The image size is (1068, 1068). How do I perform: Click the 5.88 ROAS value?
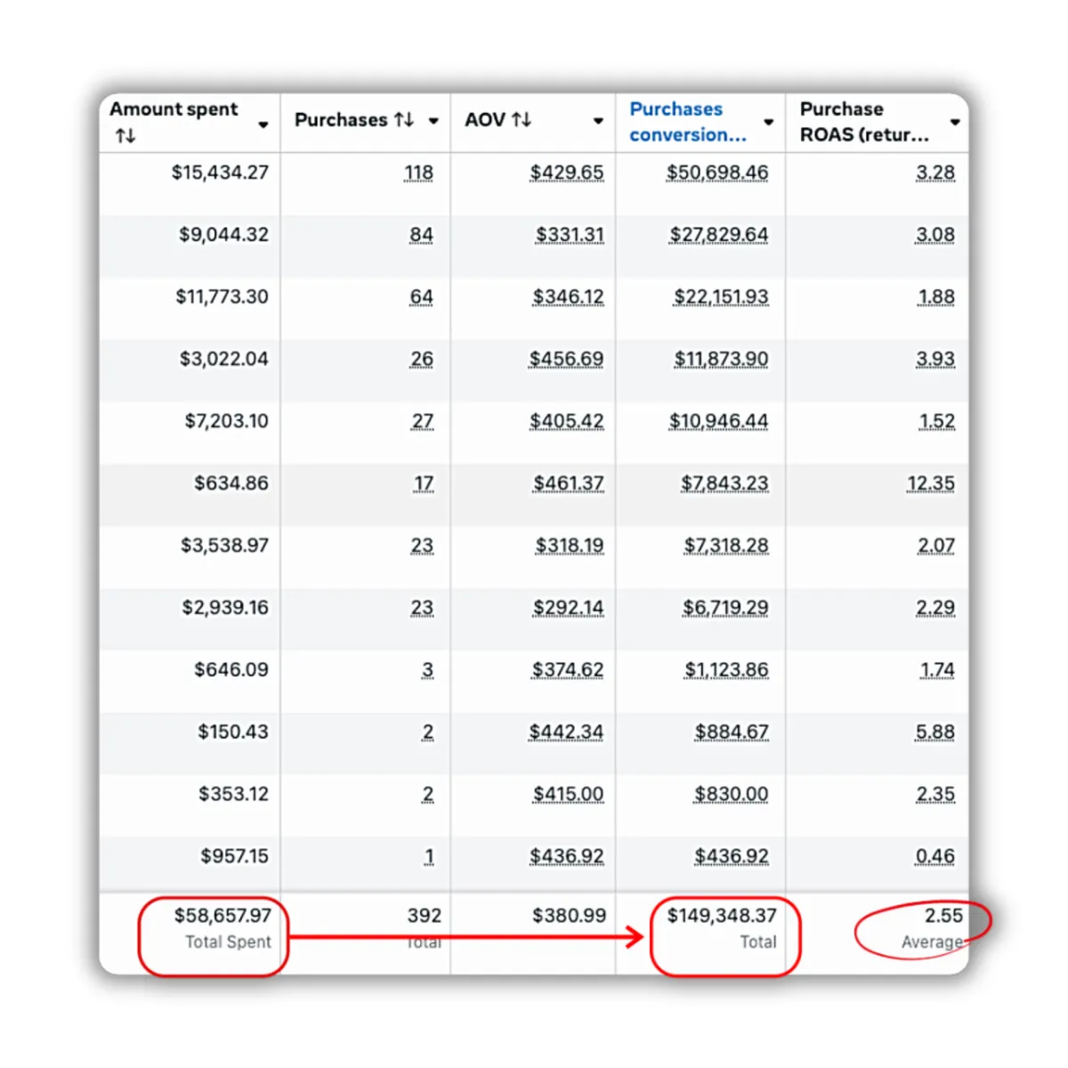point(935,732)
